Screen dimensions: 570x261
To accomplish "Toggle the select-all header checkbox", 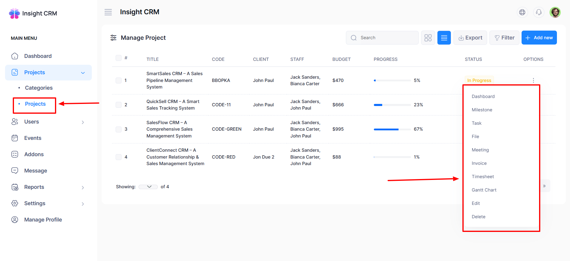I will [119, 58].
